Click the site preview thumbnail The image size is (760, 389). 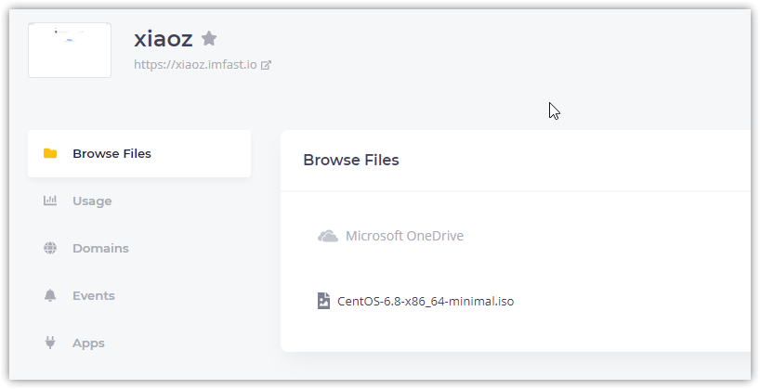pos(70,50)
